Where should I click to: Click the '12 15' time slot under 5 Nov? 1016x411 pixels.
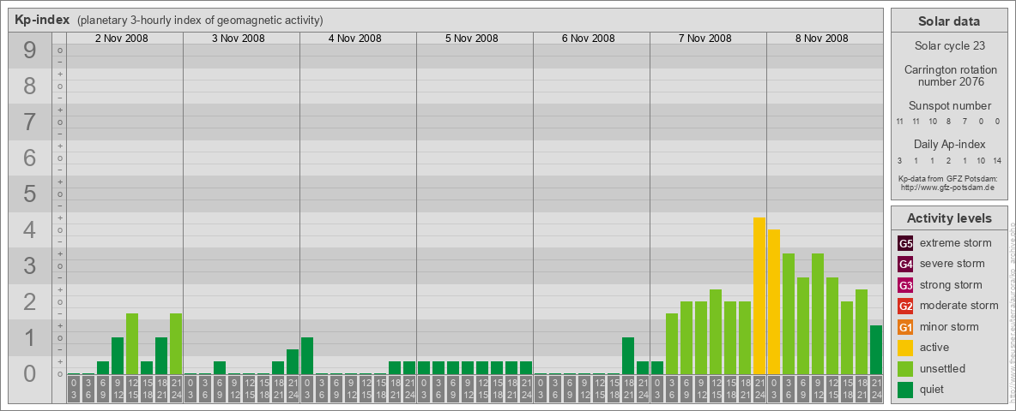pos(482,389)
